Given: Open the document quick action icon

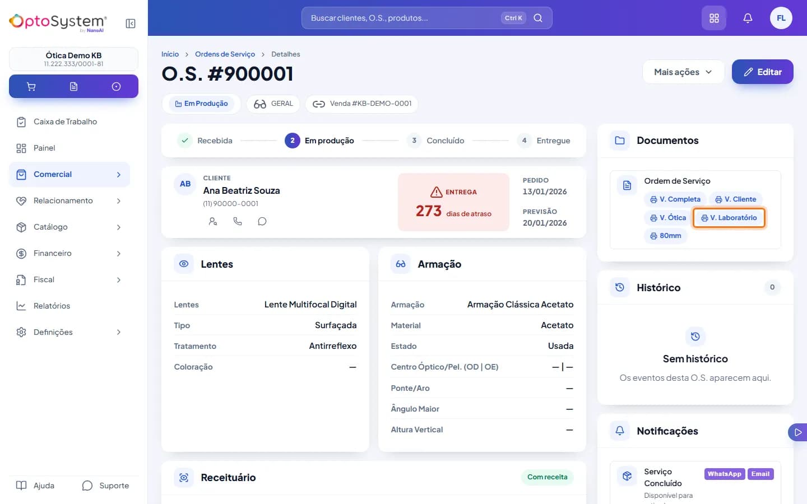Looking at the screenshot, I should tap(73, 86).
